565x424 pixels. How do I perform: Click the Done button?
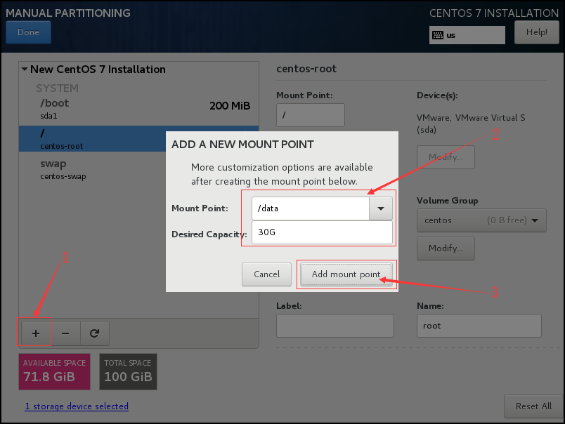tap(29, 32)
